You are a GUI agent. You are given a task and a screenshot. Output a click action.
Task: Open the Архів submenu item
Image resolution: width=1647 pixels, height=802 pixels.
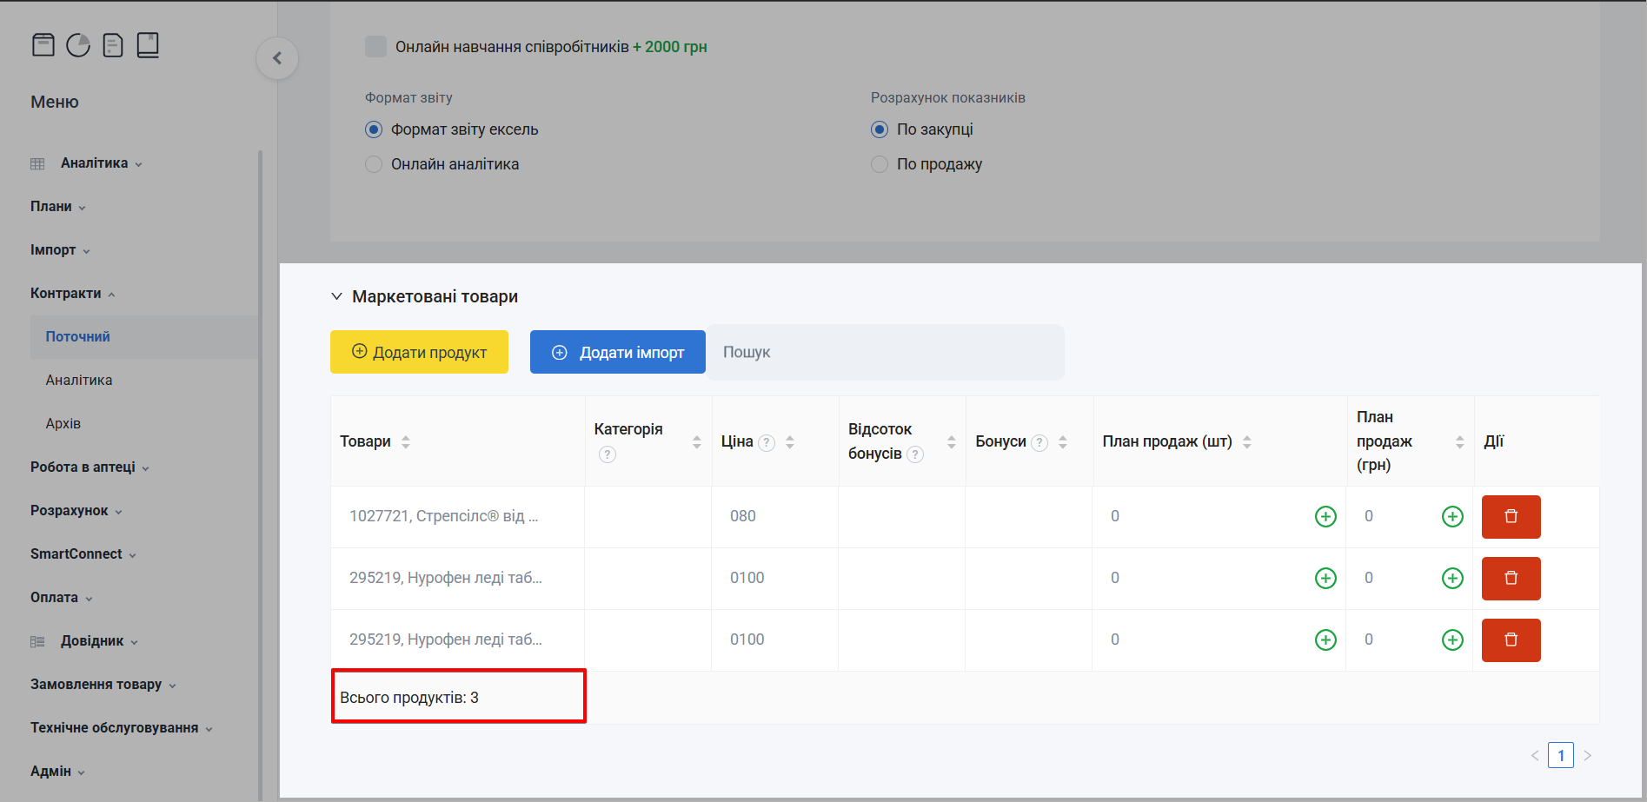[x=63, y=424]
